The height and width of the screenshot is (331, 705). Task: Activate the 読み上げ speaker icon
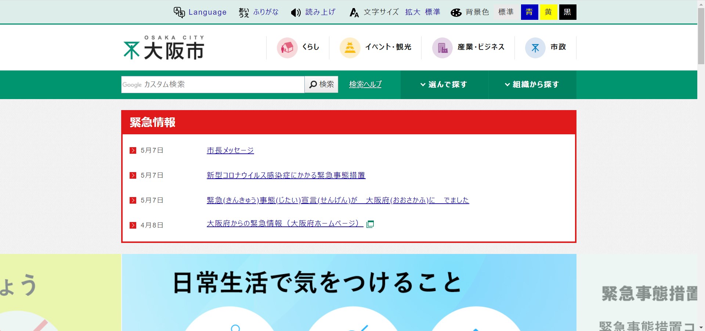point(295,12)
